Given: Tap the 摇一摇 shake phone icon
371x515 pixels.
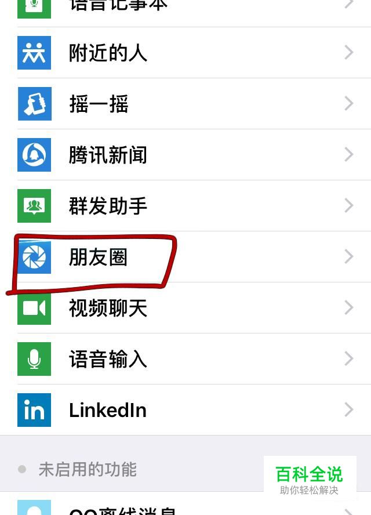Looking at the screenshot, I should tap(34, 103).
